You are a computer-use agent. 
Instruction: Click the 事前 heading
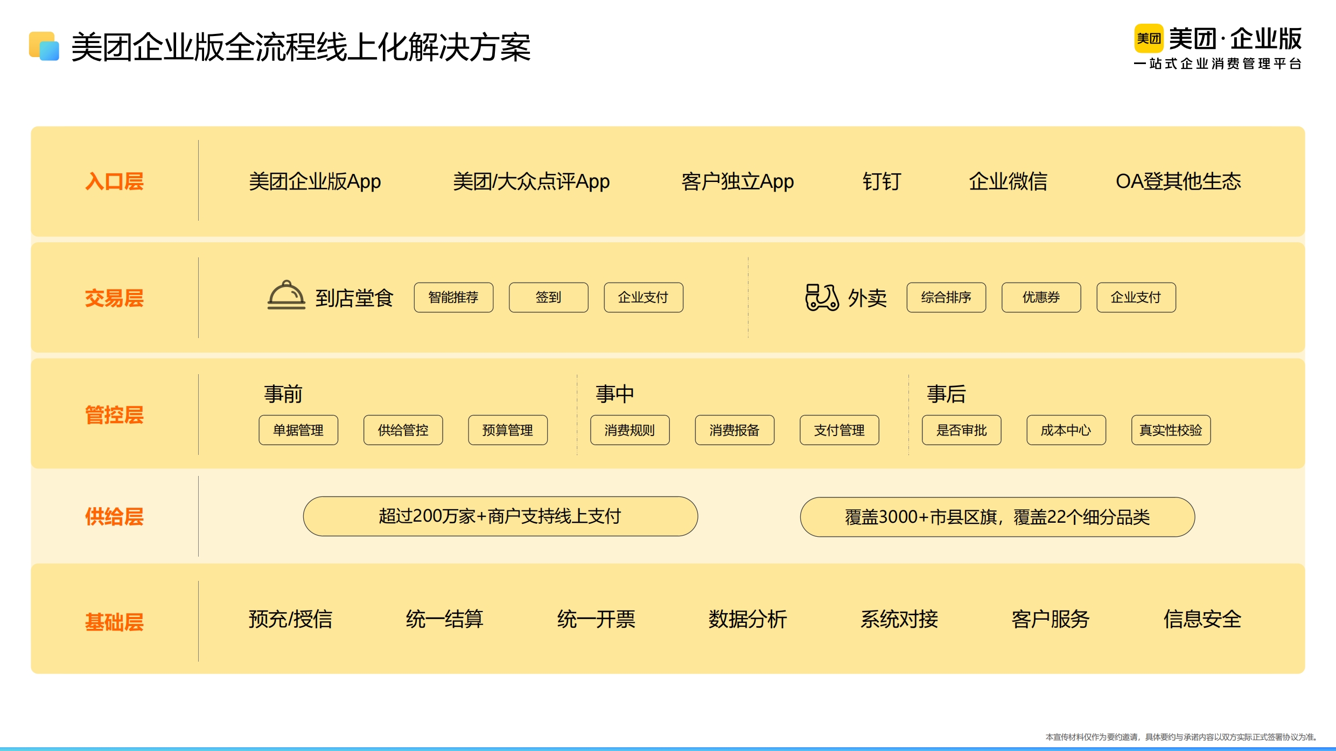283,394
